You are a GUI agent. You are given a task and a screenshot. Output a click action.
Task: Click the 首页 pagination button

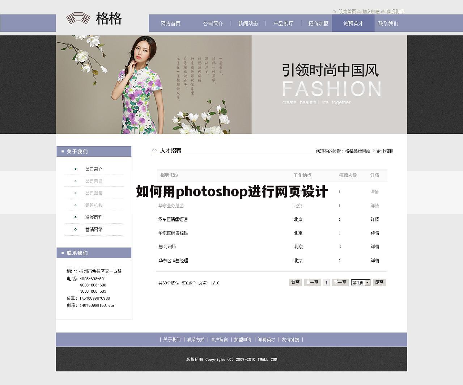tap(296, 283)
